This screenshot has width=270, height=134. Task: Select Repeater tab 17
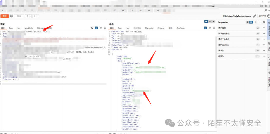(x=131, y=10)
